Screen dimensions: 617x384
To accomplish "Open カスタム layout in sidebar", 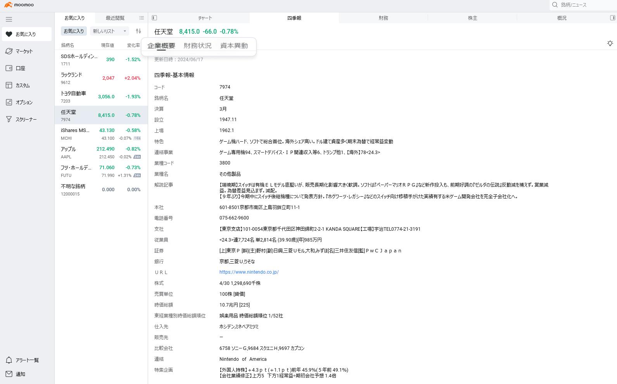I will tap(26, 85).
